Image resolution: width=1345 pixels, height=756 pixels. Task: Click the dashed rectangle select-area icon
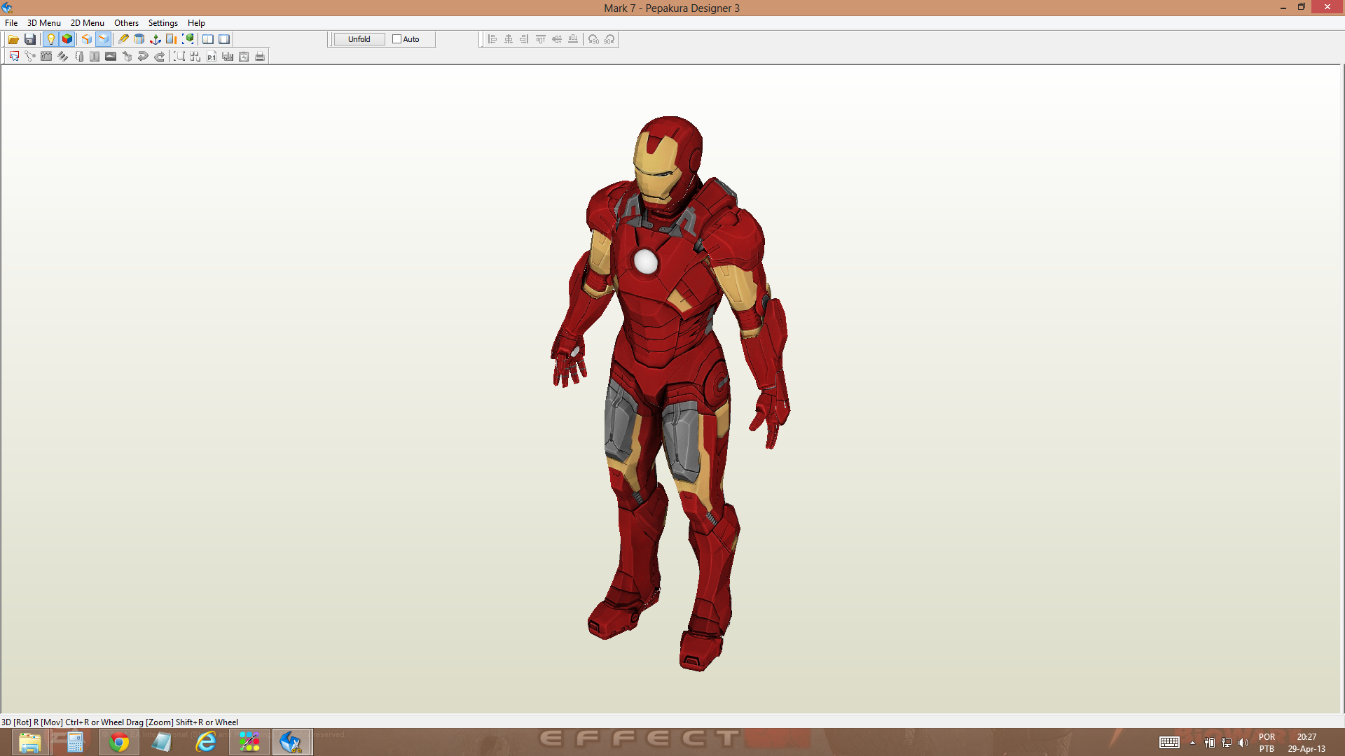pyautogui.click(x=179, y=57)
